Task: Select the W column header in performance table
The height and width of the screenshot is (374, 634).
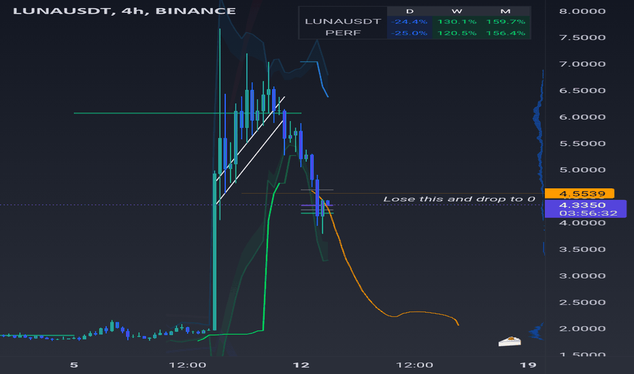Action: [x=457, y=12]
